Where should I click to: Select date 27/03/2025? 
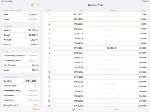[x=79, y=87]
